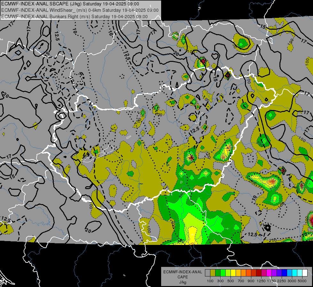Click the 900 value under the colorbar

pos(251,281)
